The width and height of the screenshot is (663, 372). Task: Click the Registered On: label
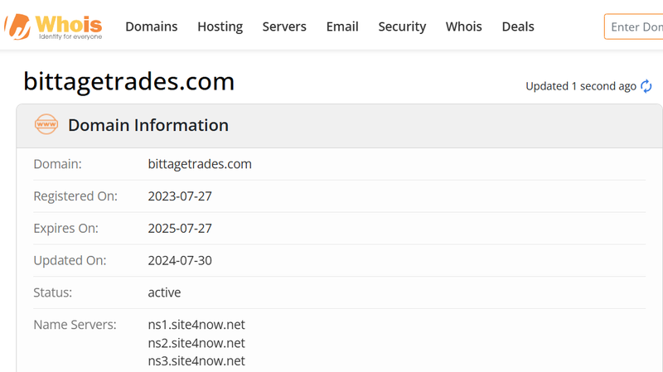(x=75, y=196)
